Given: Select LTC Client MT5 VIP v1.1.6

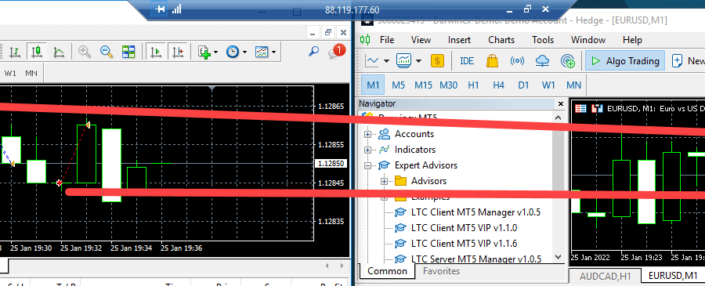Looking at the screenshot, I should click(x=464, y=243).
